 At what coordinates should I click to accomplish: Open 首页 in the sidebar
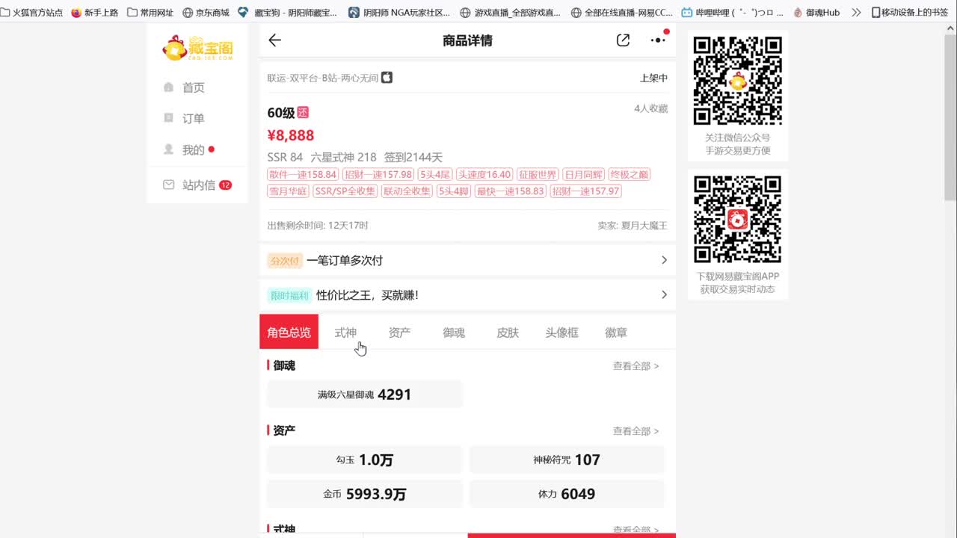[193, 87]
